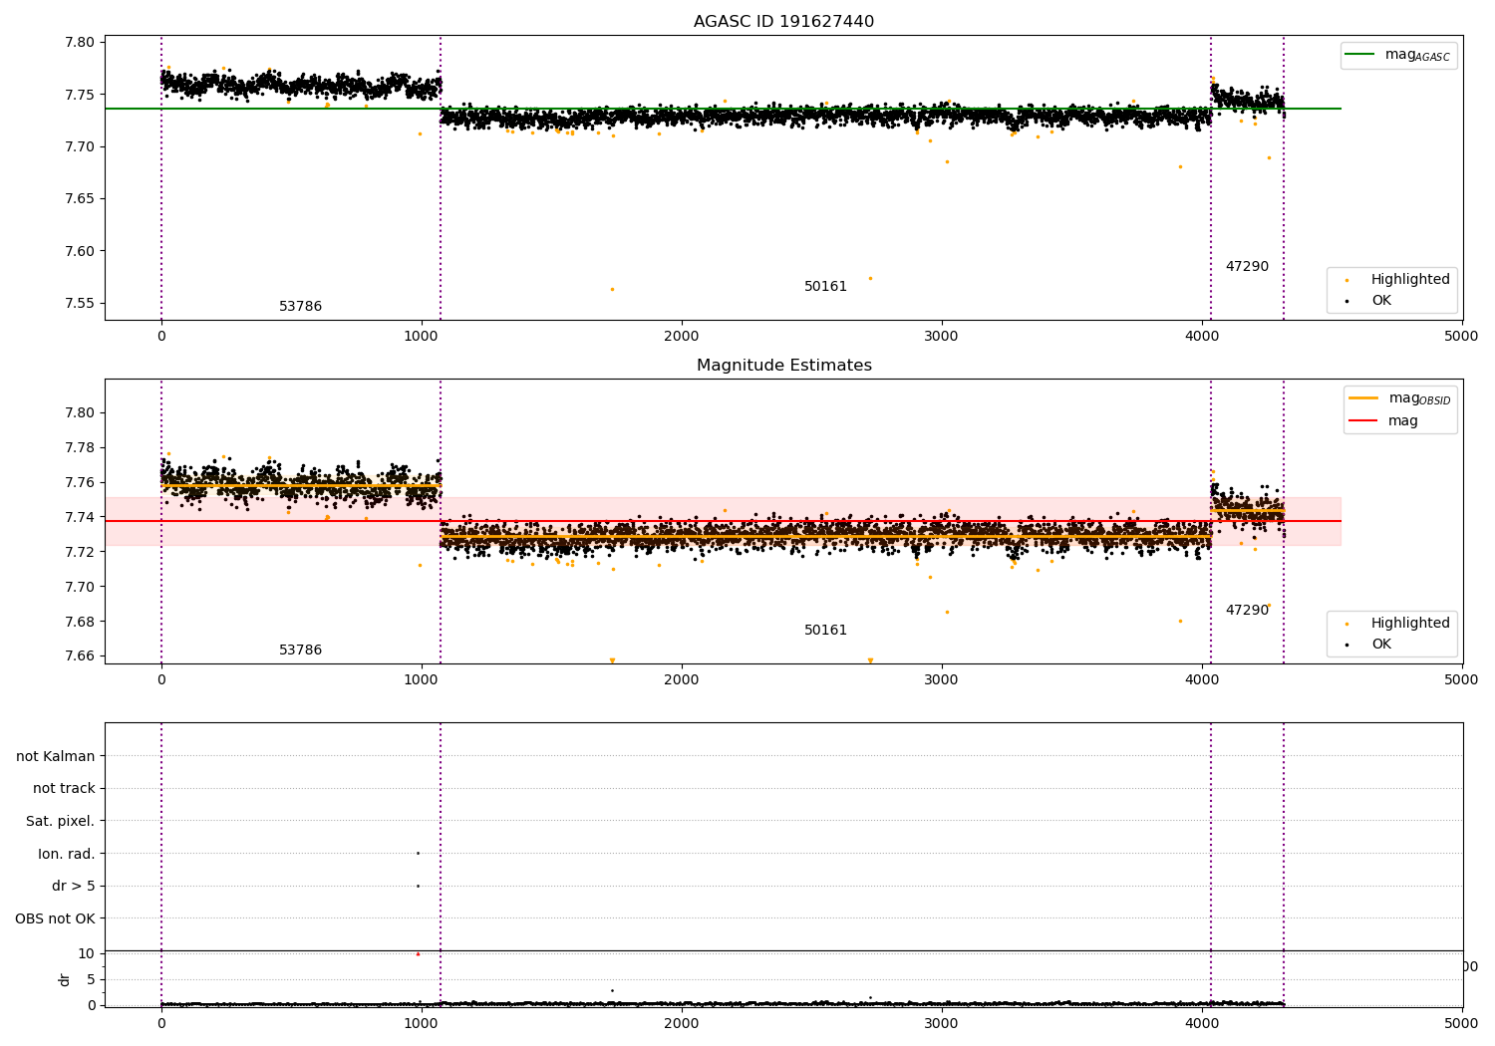Click 'Highlighted' in Magnitude Estimates legend
Screen dimensions: 1495x1046
click(x=1409, y=624)
